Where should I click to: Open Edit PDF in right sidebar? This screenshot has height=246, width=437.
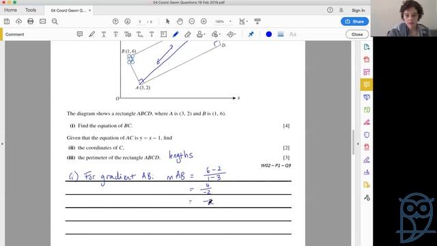(x=367, y=72)
